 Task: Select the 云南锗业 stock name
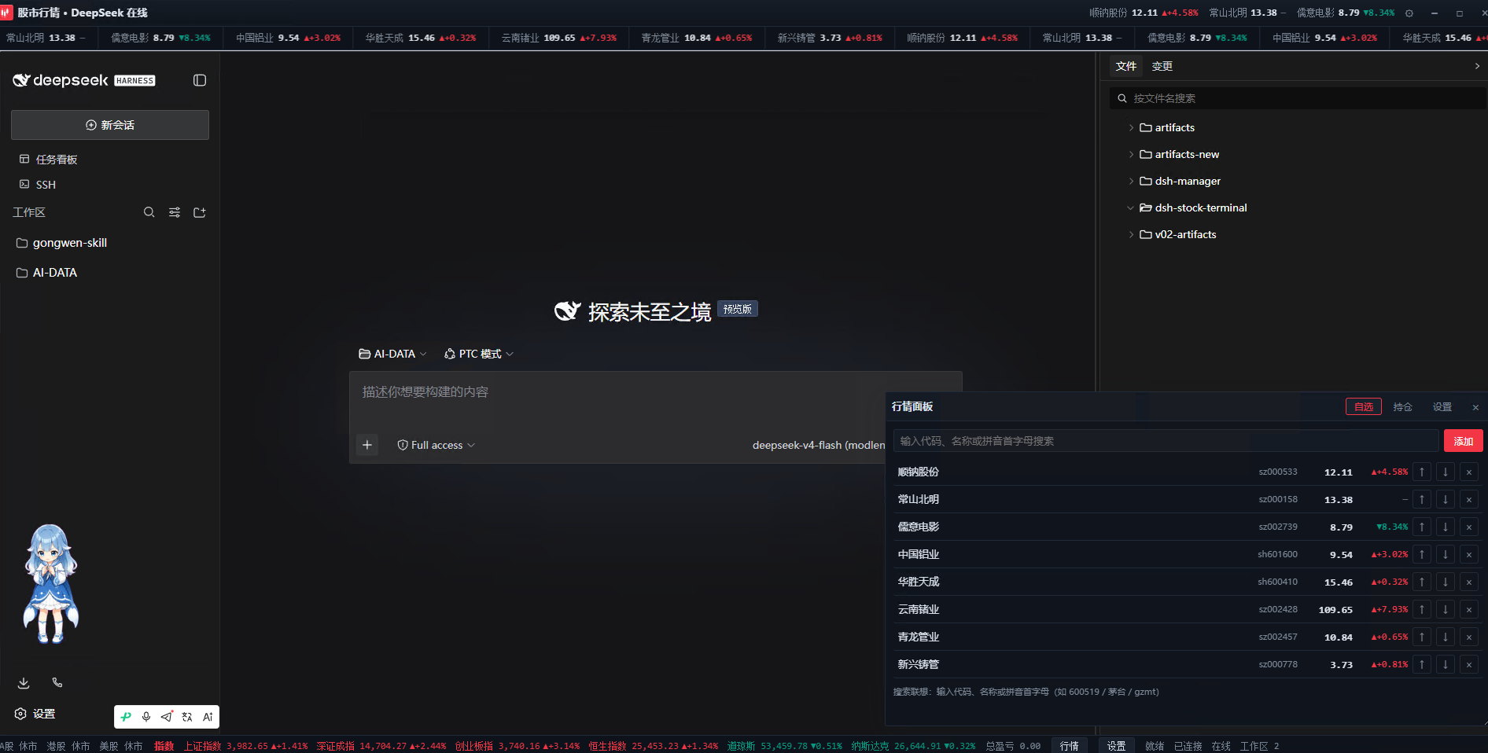(919, 609)
